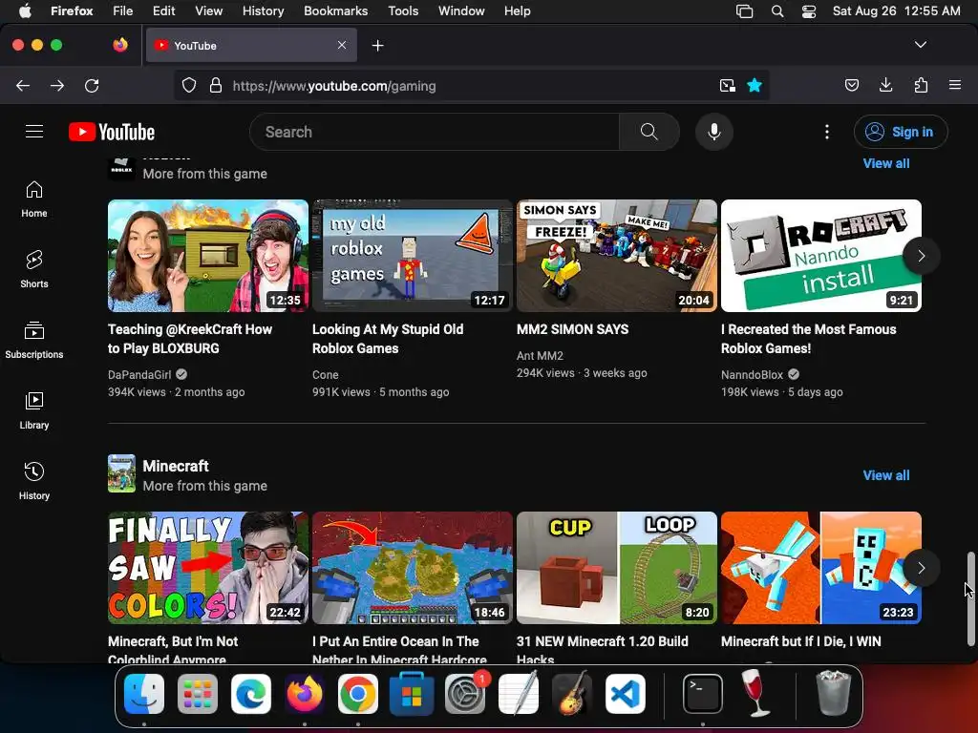Click the blue bookmark star

click(x=755, y=85)
